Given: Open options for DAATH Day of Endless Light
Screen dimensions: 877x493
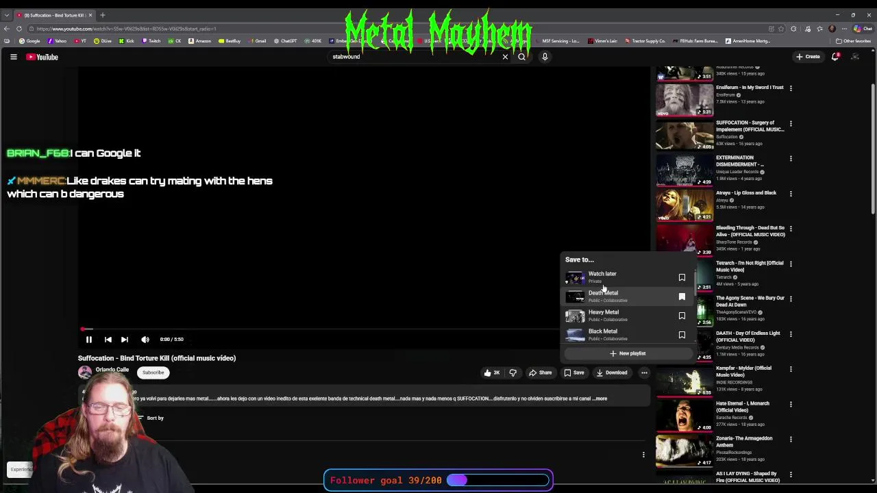Looking at the screenshot, I should [x=791, y=334].
